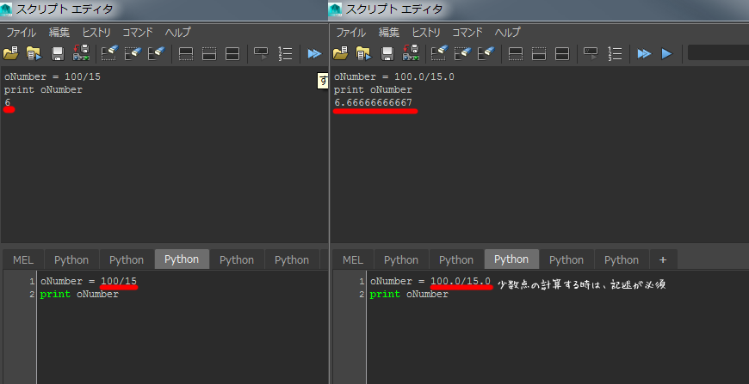
Task: Toggle Show Line Numbers in left window
Action: click(285, 53)
